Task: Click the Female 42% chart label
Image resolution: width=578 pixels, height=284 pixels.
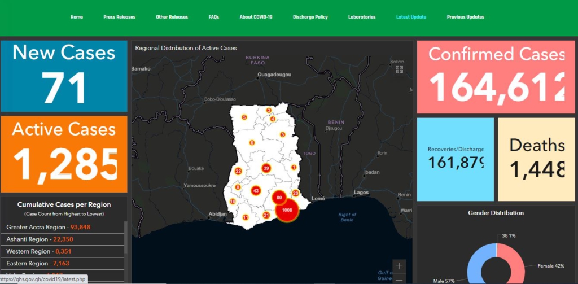Action: (x=551, y=266)
